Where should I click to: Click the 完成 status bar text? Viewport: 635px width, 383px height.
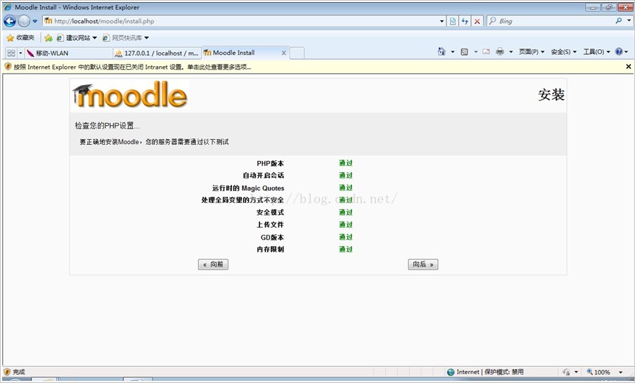[x=18, y=372]
